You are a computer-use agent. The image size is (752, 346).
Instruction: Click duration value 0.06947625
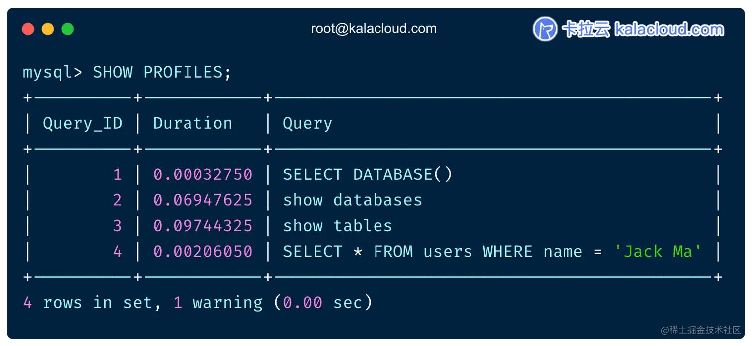tap(203, 200)
